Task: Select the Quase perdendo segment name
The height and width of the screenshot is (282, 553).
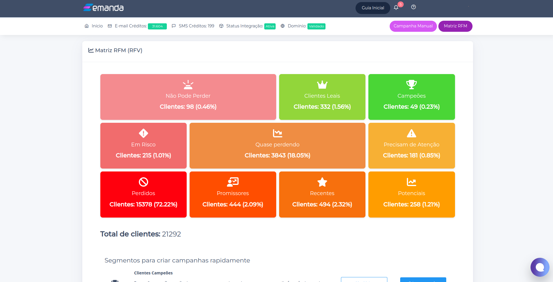Action: (x=277, y=145)
